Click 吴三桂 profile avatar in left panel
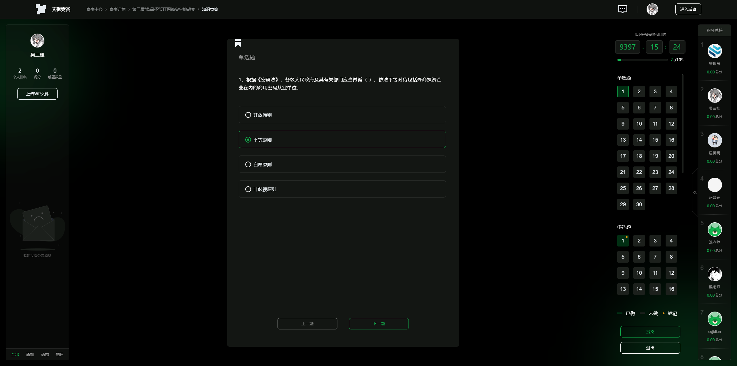 pyautogui.click(x=37, y=41)
